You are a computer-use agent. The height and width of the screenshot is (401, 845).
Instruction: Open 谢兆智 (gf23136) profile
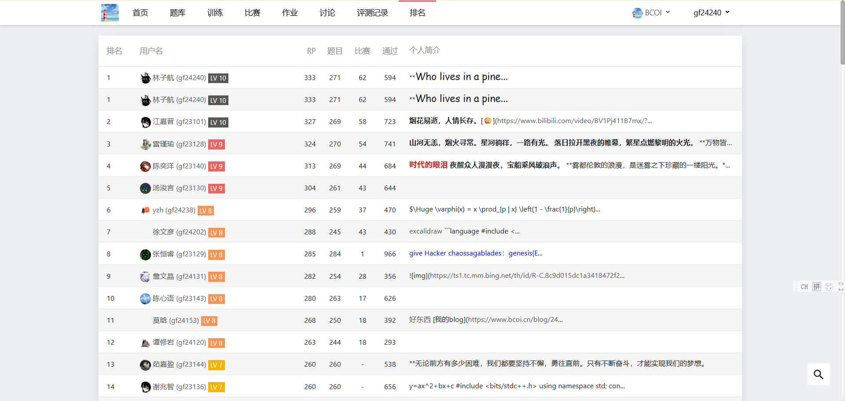[x=179, y=386]
